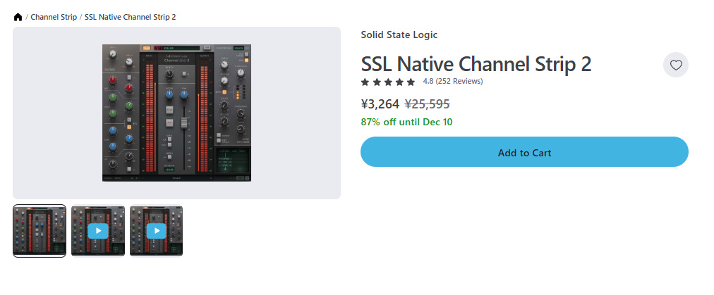Click the crossed-out price ¥25,595

click(427, 104)
